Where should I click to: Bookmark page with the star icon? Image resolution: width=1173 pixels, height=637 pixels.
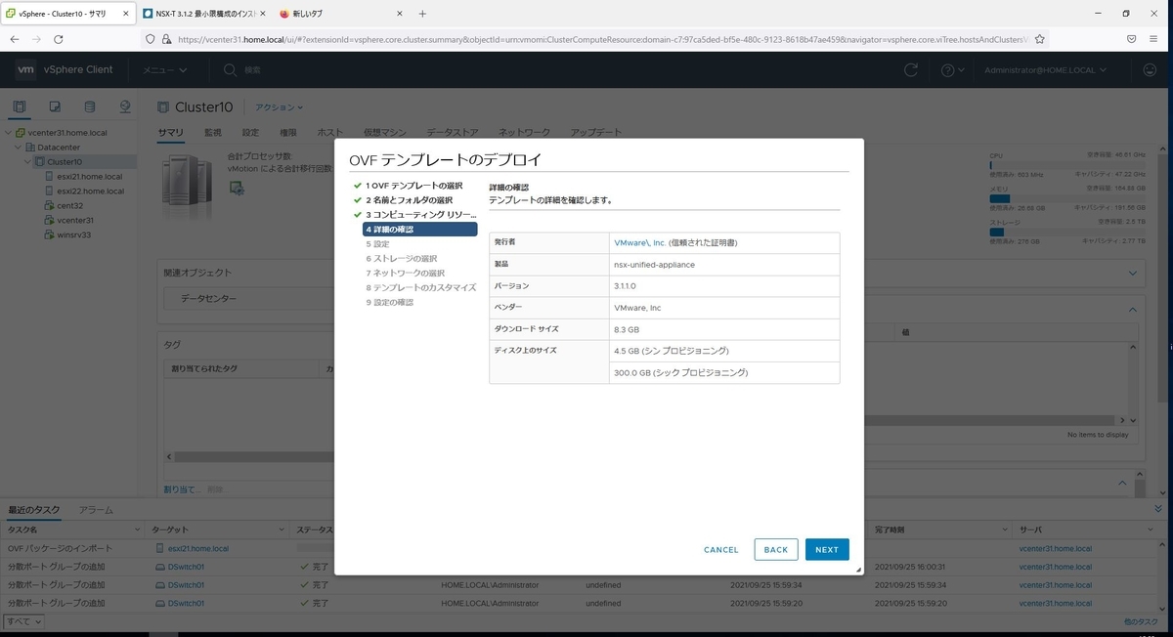tap(1040, 39)
